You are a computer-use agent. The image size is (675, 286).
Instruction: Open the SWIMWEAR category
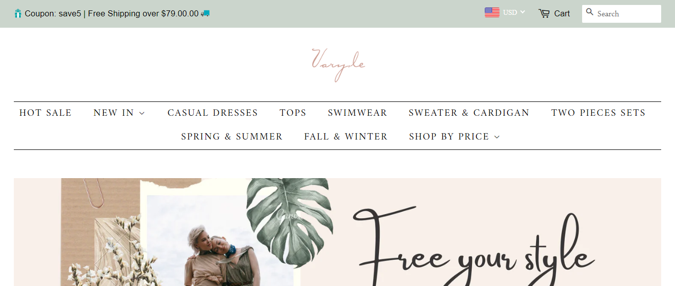[x=357, y=113]
